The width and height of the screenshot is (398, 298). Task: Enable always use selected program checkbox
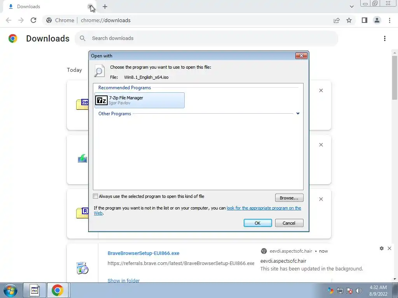coord(96,196)
